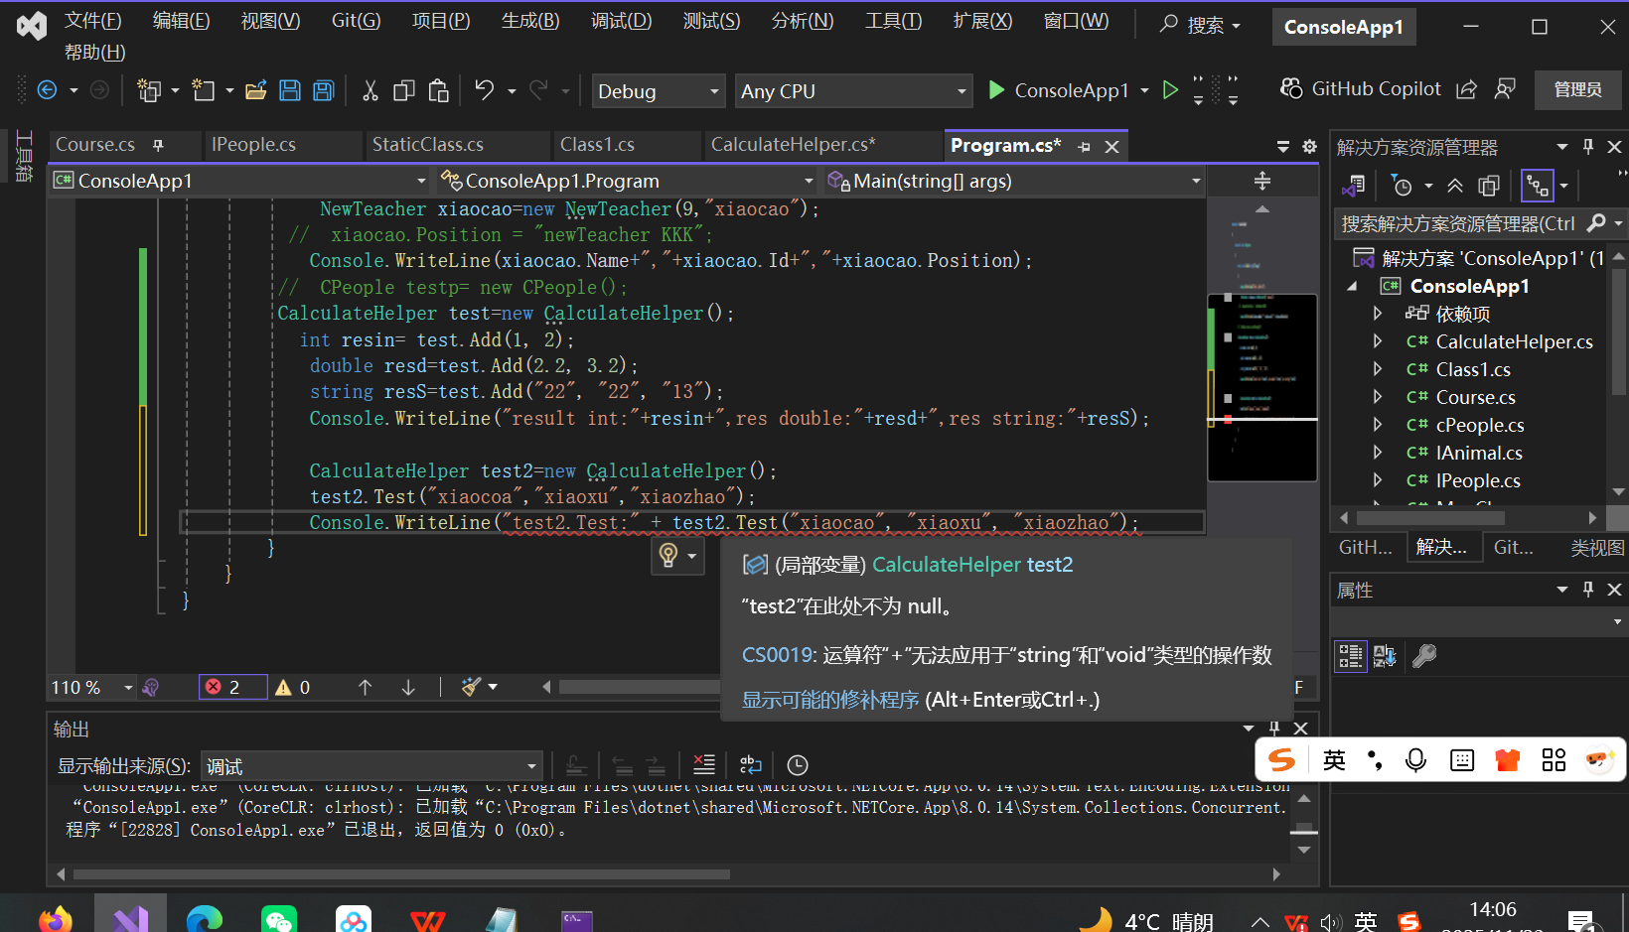Select the GitHub Copilot icon
Screen dimensions: 1629x932
pos(1291,89)
